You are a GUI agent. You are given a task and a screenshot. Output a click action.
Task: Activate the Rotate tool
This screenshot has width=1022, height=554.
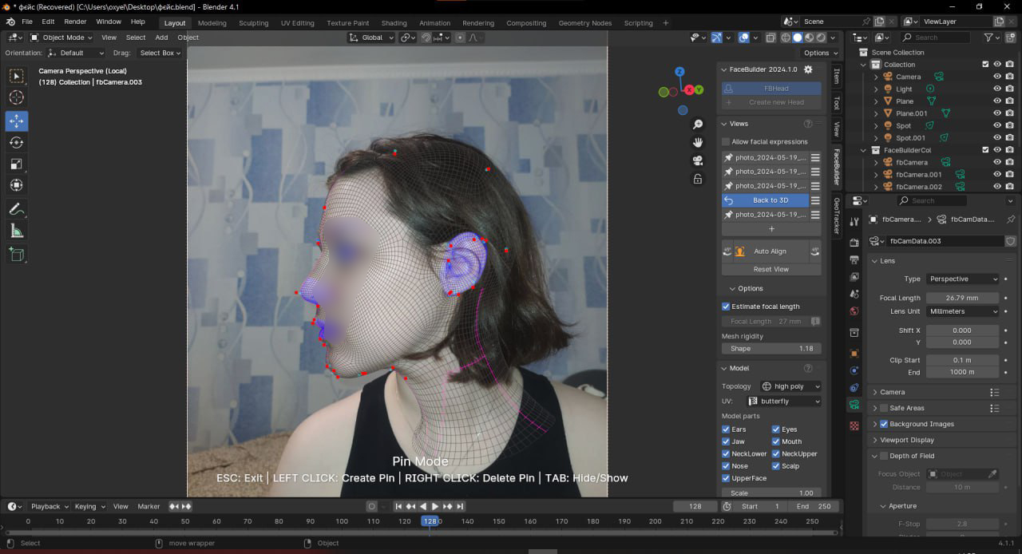click(17, 142)
